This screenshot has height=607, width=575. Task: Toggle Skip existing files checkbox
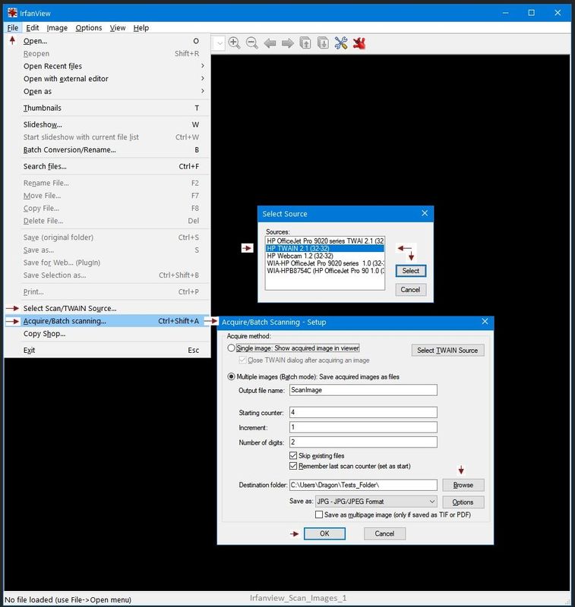293,455
